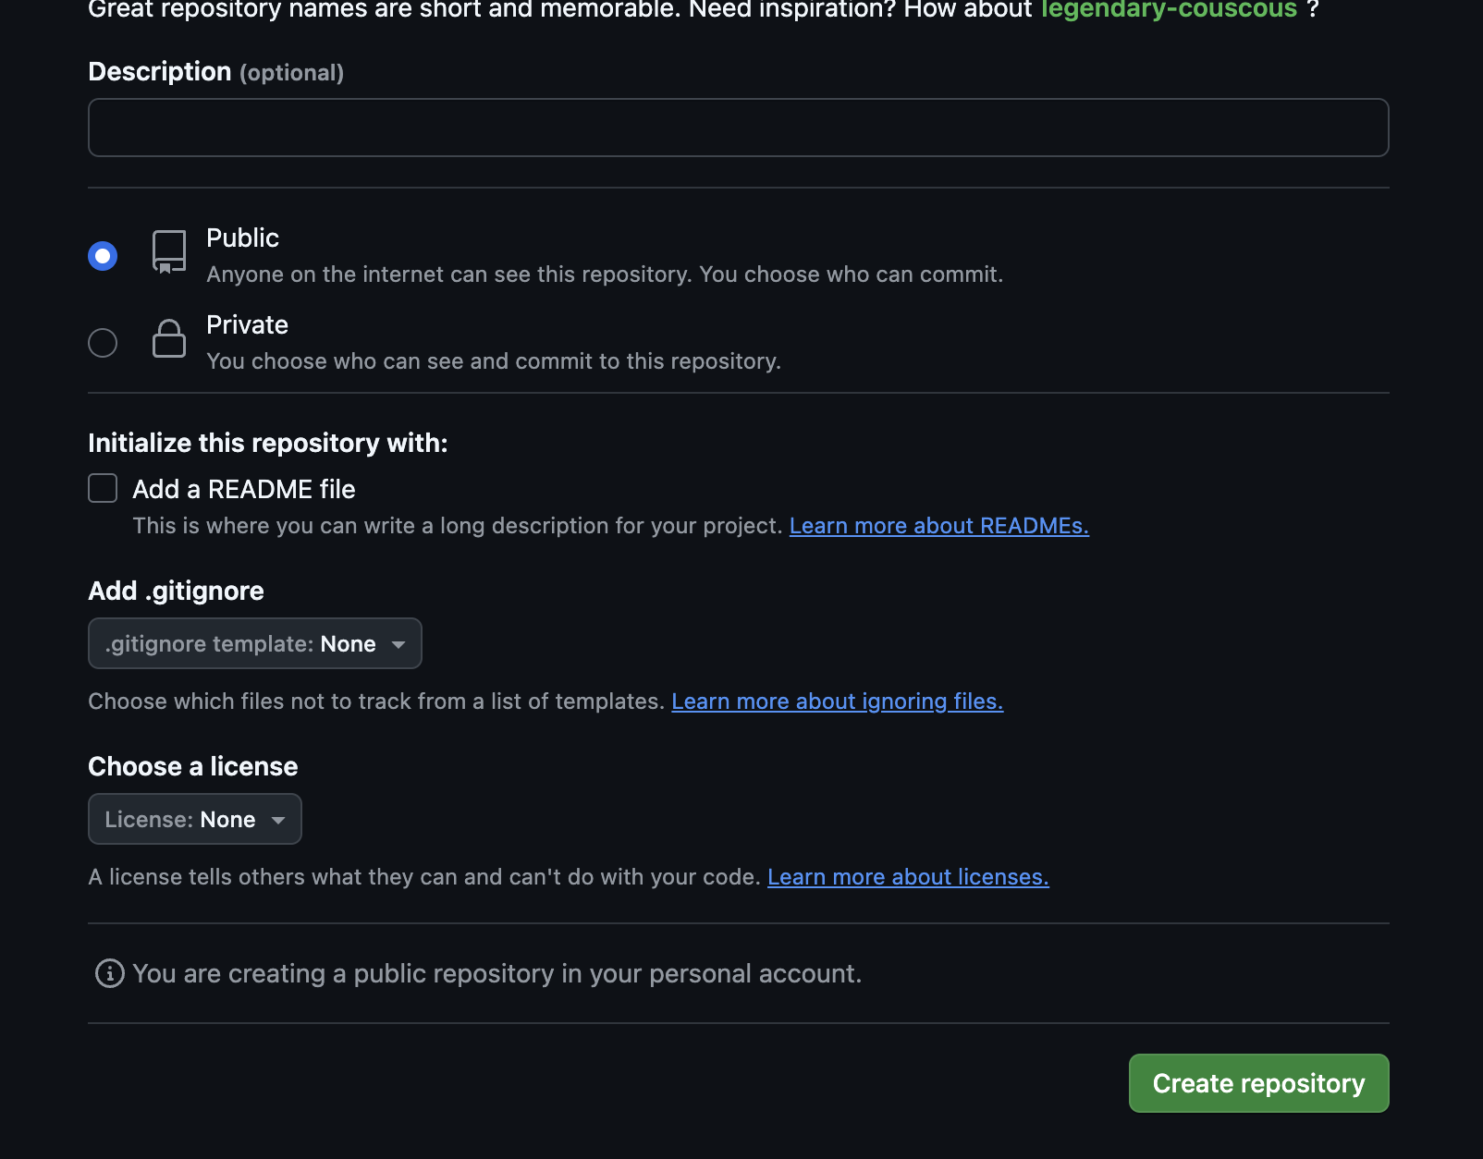Enable the Add a README file checkbox

[102, 488]
